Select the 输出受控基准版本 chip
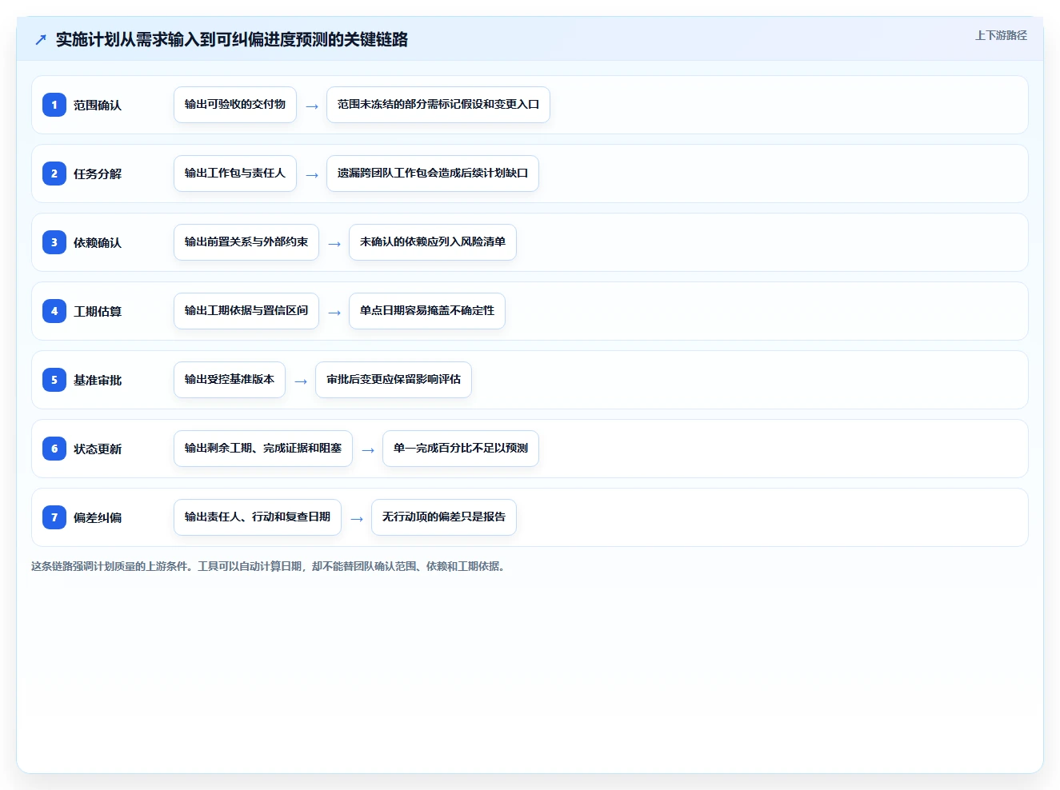 point(230,380)
